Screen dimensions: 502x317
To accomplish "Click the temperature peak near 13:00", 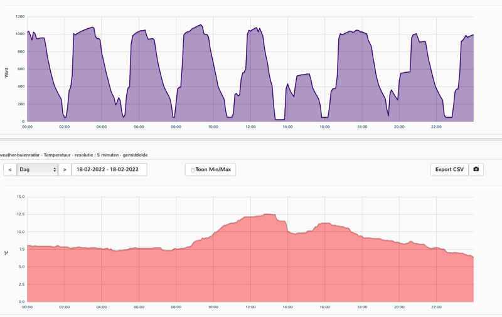I will click(269, 214).
